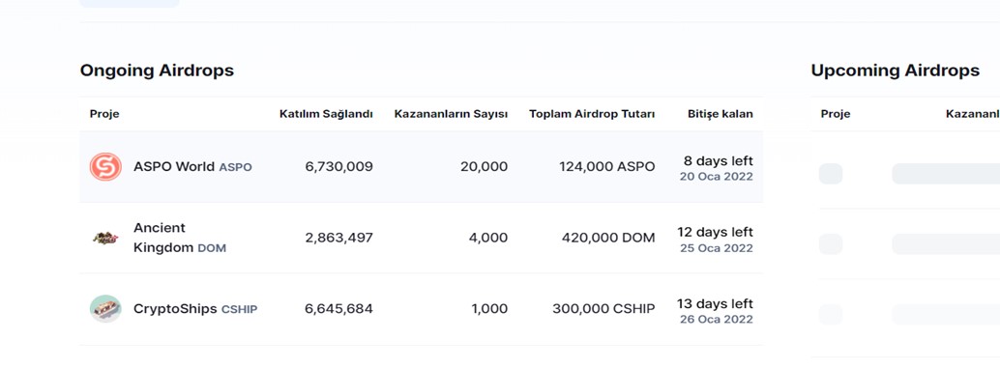The image size is (1000, 368).
Task: Click the Proje header in Upcoming Airdrops
Action: click(x=836, y=114)
